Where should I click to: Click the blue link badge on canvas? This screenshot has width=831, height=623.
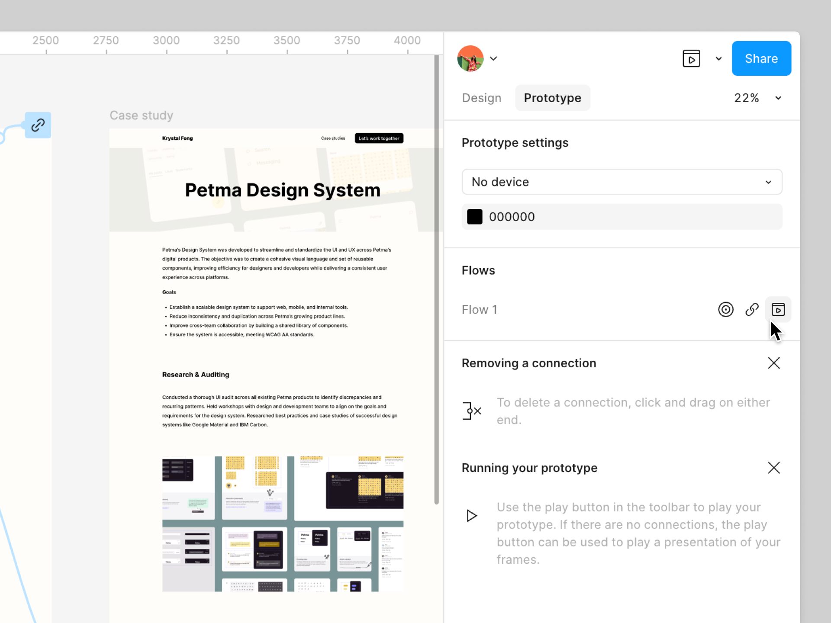38,125
